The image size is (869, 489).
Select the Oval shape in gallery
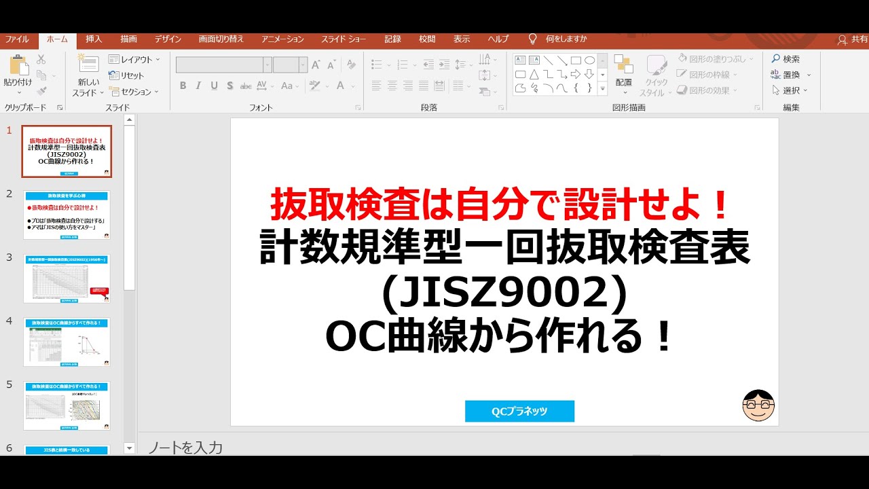589,60
